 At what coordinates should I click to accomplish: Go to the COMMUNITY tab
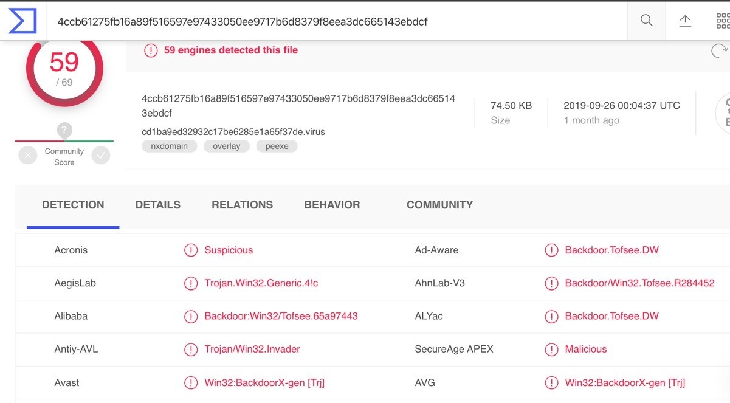point(439,205)
